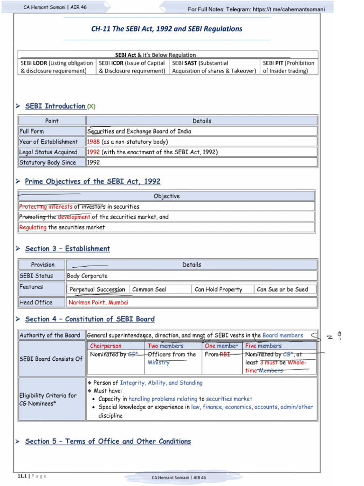Screen dimensions: 364x486
Task: Click 'handling problems relating' blue text
Action: [x=163, y=399]
